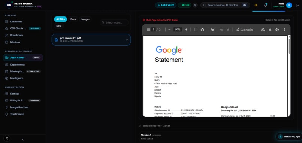Open the gcp invoice (1).pdf file
This screenshot has width=302, height=143.
click(x=91, y=40)
